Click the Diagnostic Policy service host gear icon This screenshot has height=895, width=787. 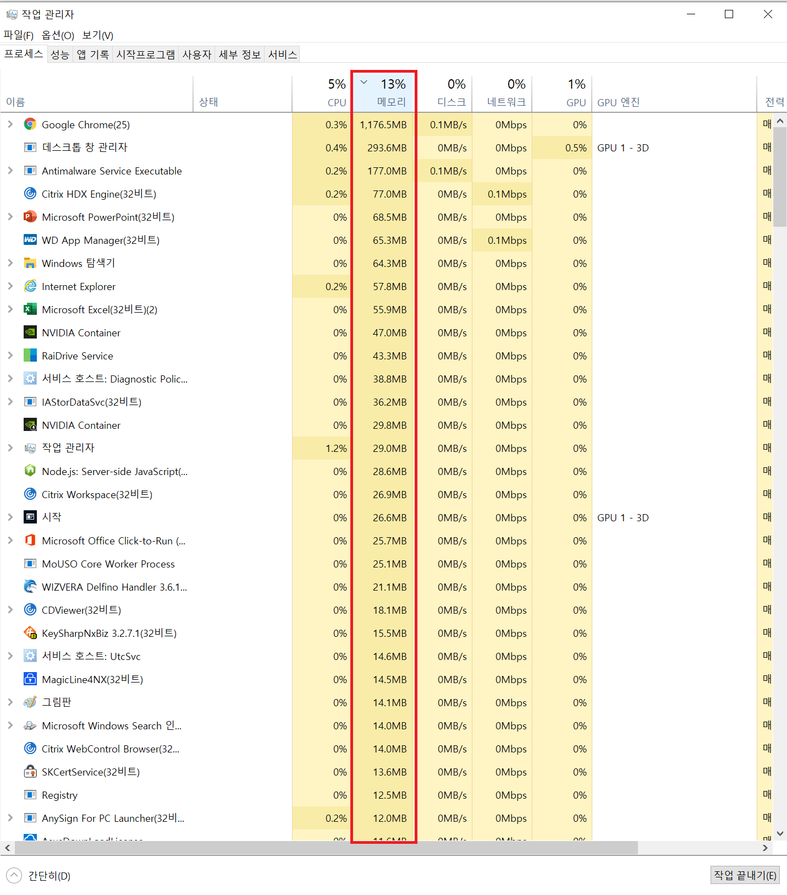tap(30, 379)
